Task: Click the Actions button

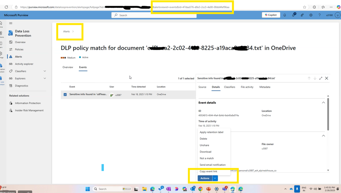Action: pyautogui.click(x=205, y=178)
